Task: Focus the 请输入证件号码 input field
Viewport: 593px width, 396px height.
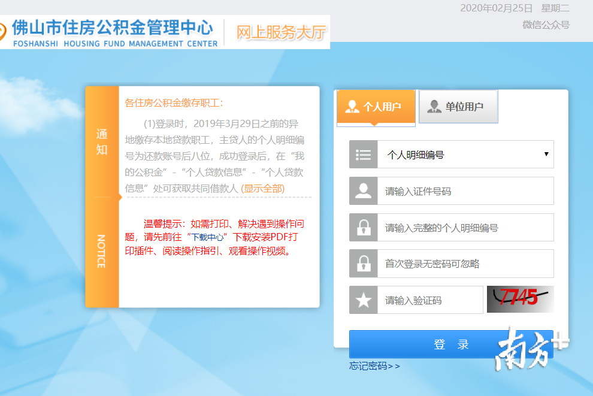Action: (465, 191)
